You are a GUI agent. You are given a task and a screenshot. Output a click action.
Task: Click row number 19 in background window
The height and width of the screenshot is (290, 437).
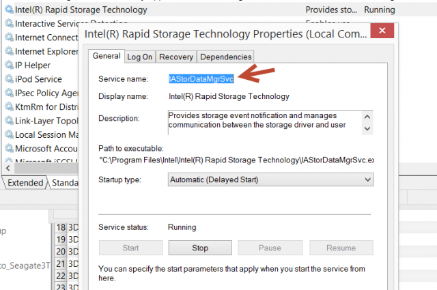coord(61,240)
